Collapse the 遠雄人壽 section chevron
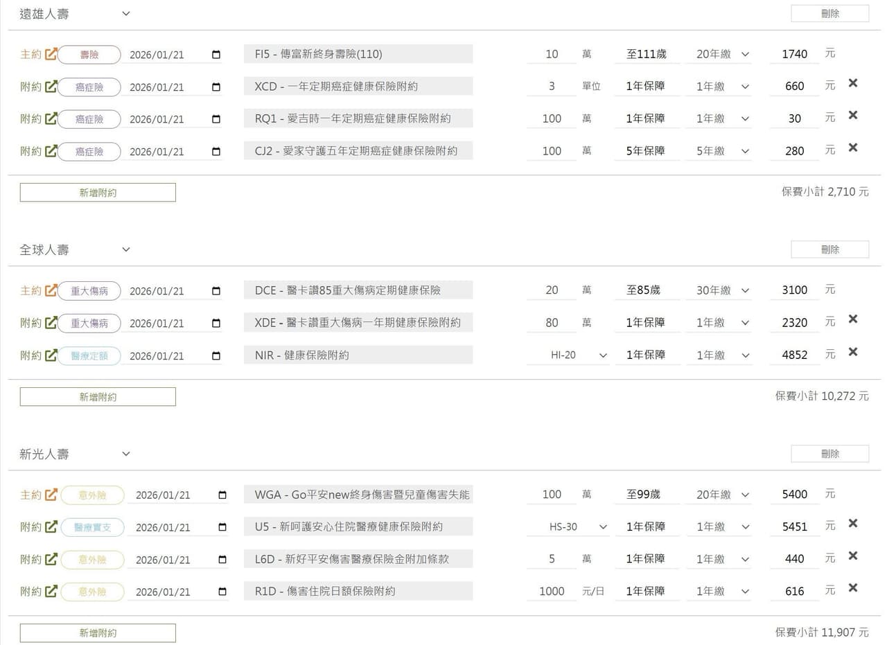Viewport: 887px width, 645px height. (125, 13)
